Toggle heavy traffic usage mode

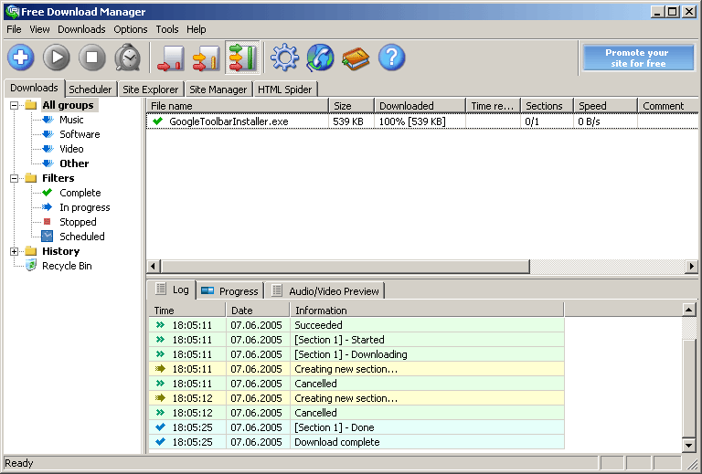pyautogui.click(x=242, y=58)
